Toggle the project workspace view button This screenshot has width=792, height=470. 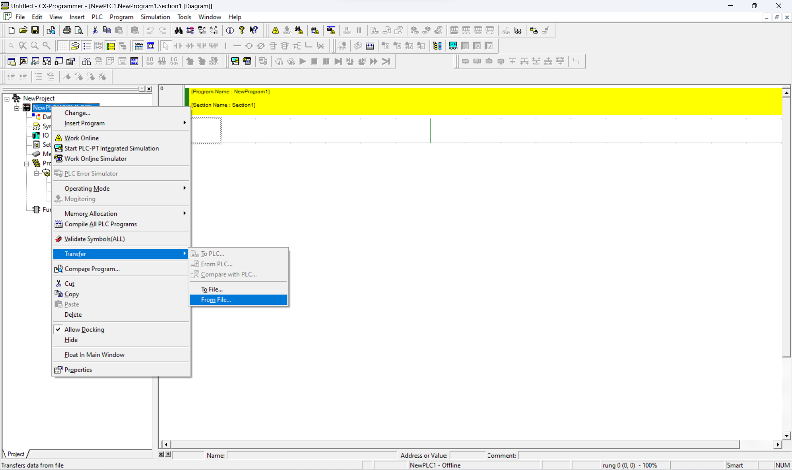(x=12, y=61)
